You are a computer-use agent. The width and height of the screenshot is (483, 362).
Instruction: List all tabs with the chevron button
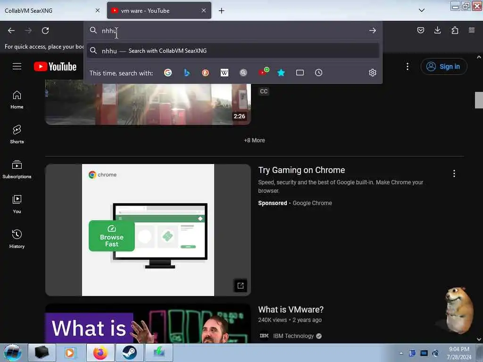[422, 10]
